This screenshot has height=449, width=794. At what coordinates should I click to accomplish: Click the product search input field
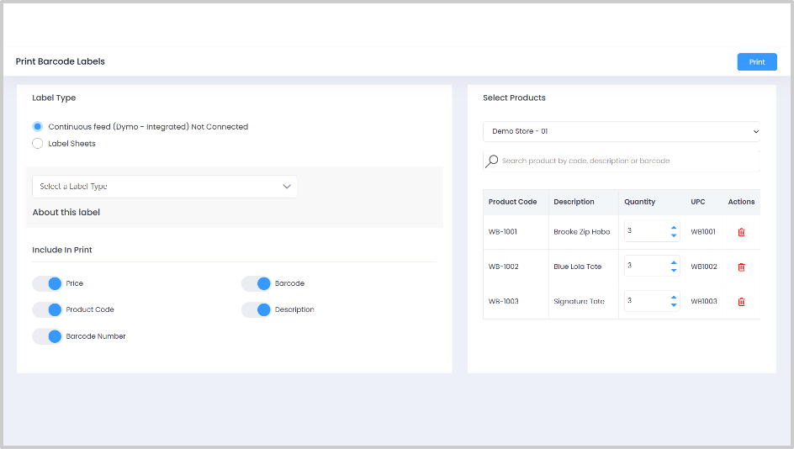(x=627, y=161)
